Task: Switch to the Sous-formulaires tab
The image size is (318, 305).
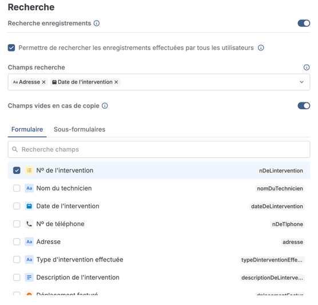Action: point(79,129)
